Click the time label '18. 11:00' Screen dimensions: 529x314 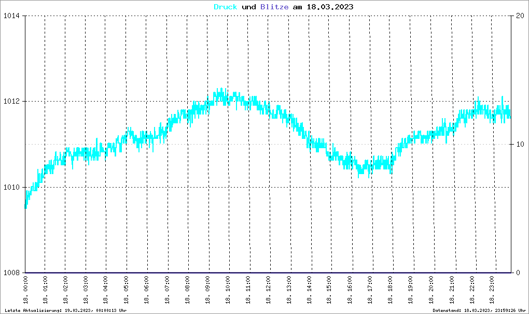(x=248, y=290)
